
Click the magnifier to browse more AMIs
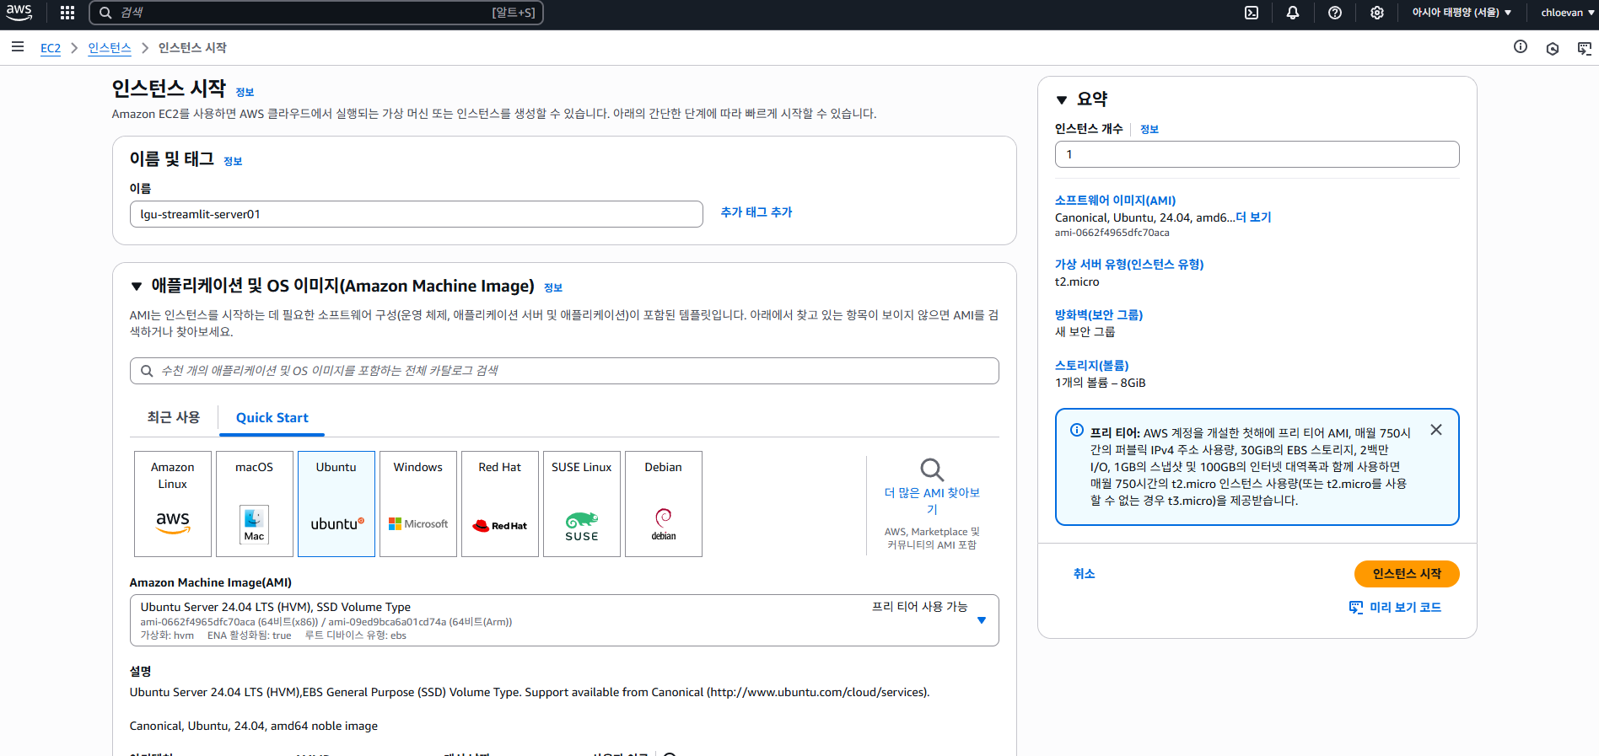932,469
